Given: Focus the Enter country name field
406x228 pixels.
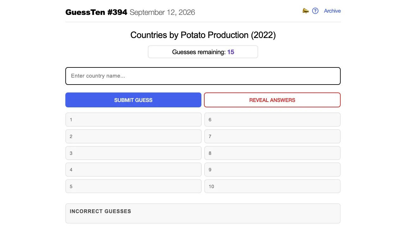Looking at the screenshot, I should [203, 76].
